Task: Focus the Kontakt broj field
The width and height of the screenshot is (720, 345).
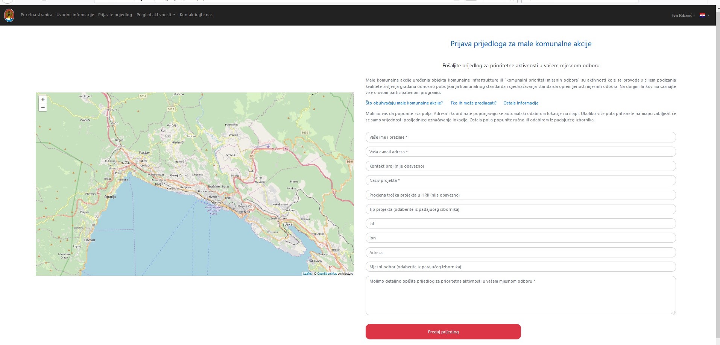Action: pos(521,166)
